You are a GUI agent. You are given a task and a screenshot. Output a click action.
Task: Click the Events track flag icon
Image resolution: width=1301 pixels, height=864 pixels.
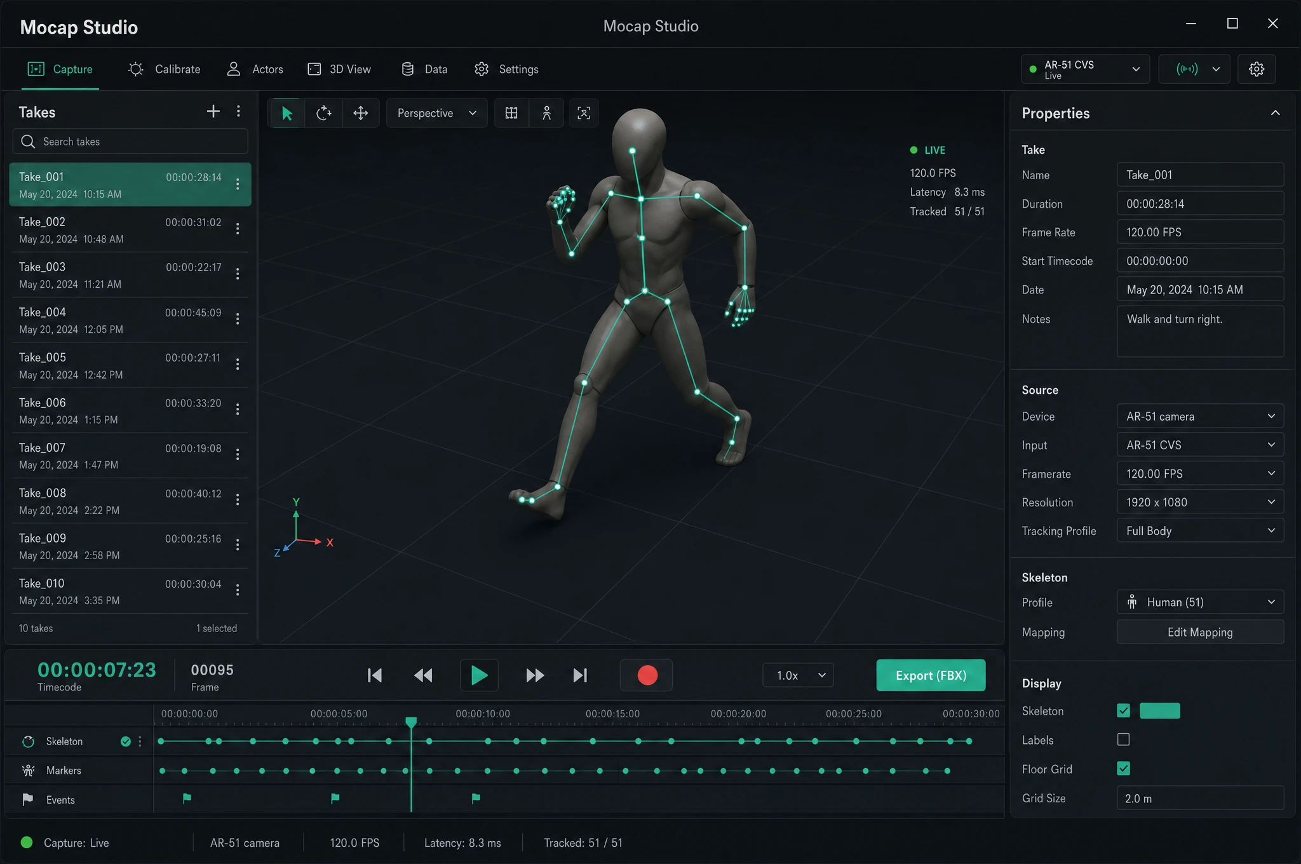pyautogui.click(x=28, y=800)
